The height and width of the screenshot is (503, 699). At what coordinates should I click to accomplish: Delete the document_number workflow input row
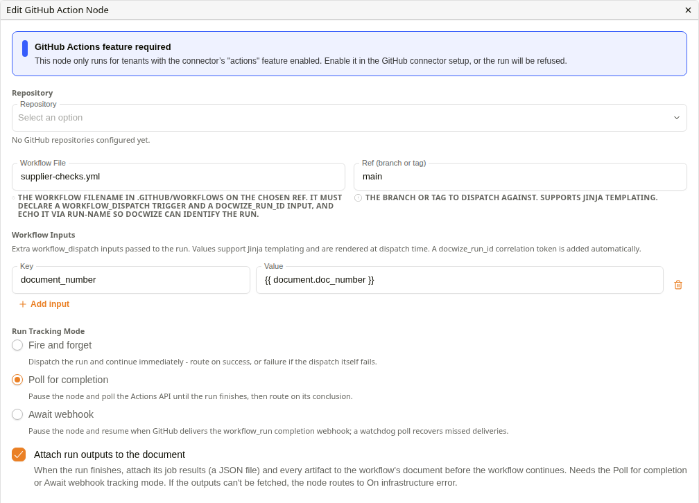click(x=678, y=285)
